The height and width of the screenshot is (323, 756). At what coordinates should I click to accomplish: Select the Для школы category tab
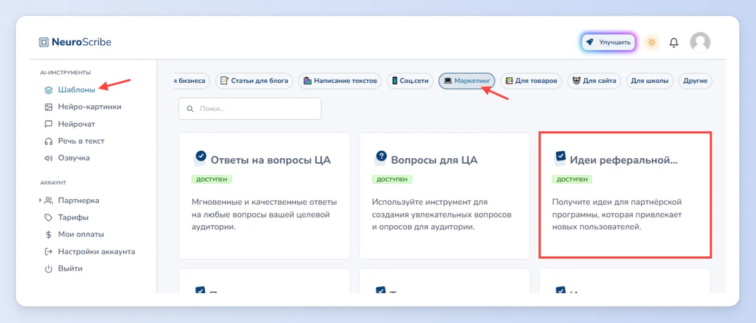(650, 81)
